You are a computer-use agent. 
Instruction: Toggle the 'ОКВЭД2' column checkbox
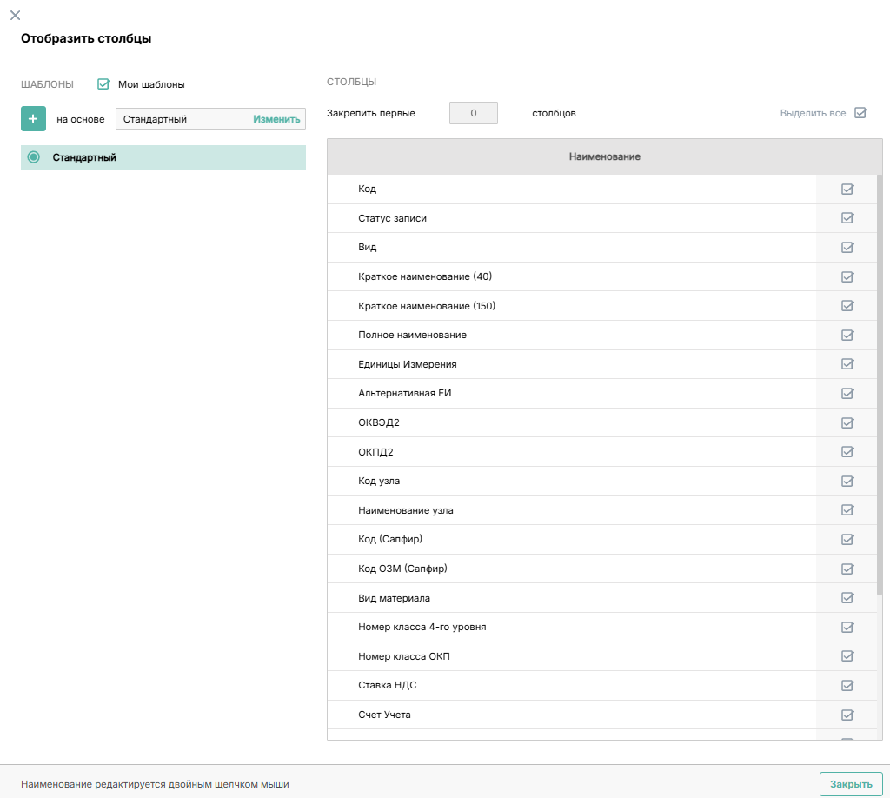coord(847,422)
